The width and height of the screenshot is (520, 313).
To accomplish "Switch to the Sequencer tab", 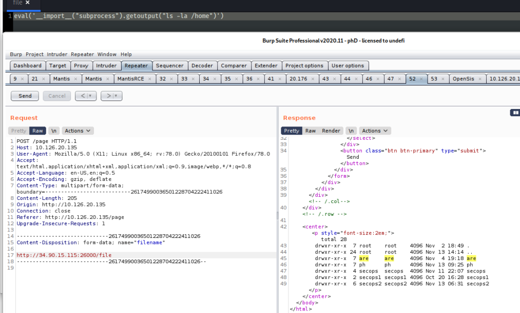I will [170, 66].
